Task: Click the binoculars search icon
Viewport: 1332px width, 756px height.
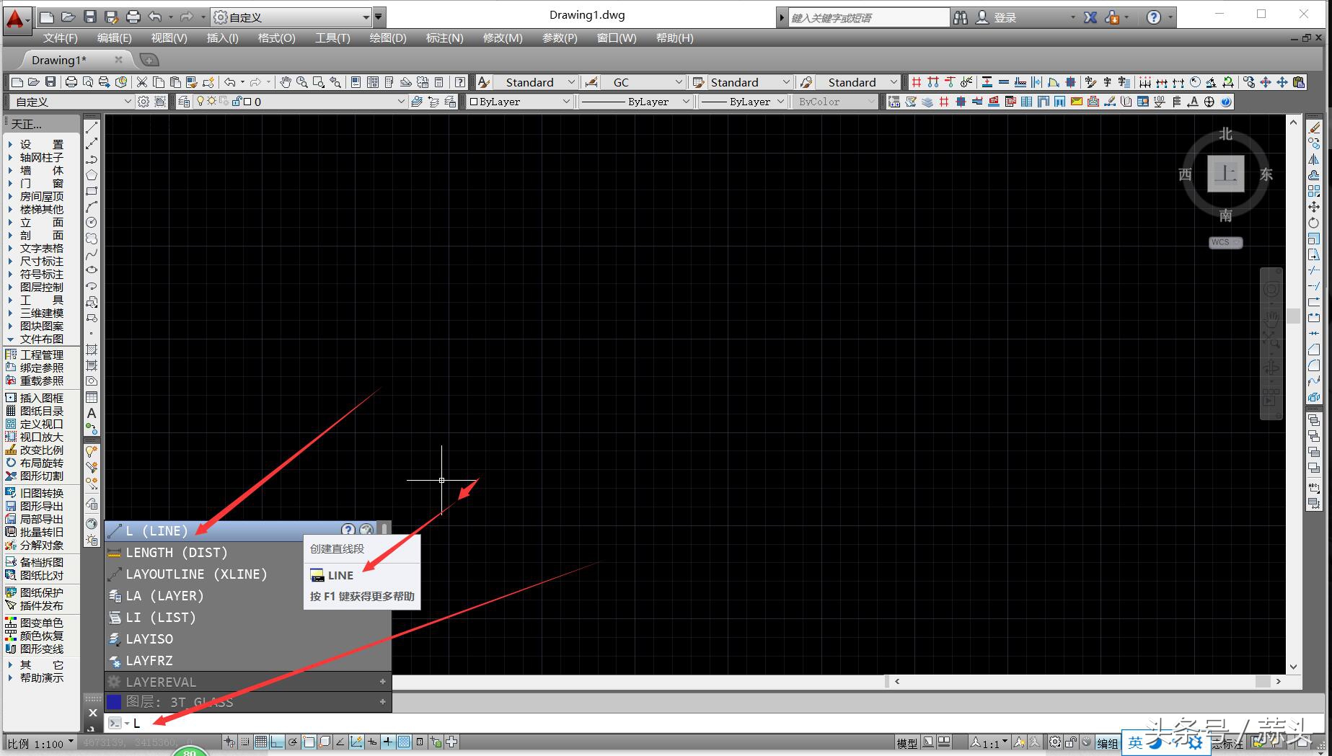Action: coord(960,17)
